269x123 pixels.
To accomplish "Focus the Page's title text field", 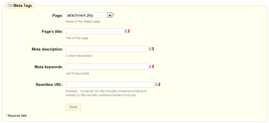I will [95, 31].
